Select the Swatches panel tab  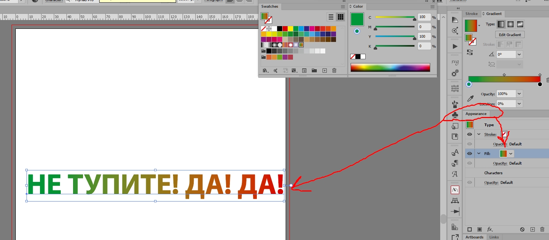tap(270, 7)
